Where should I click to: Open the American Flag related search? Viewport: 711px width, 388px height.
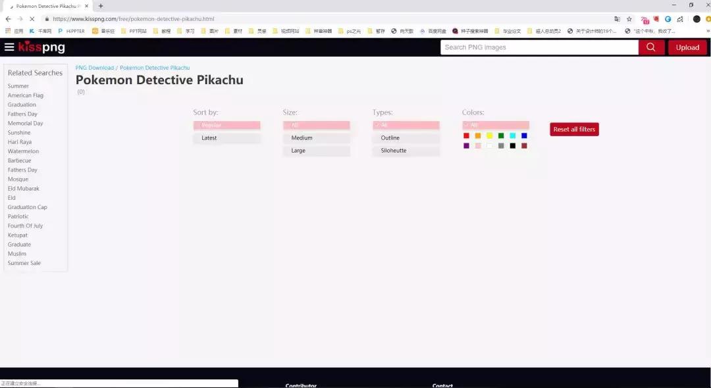(26, 95)
